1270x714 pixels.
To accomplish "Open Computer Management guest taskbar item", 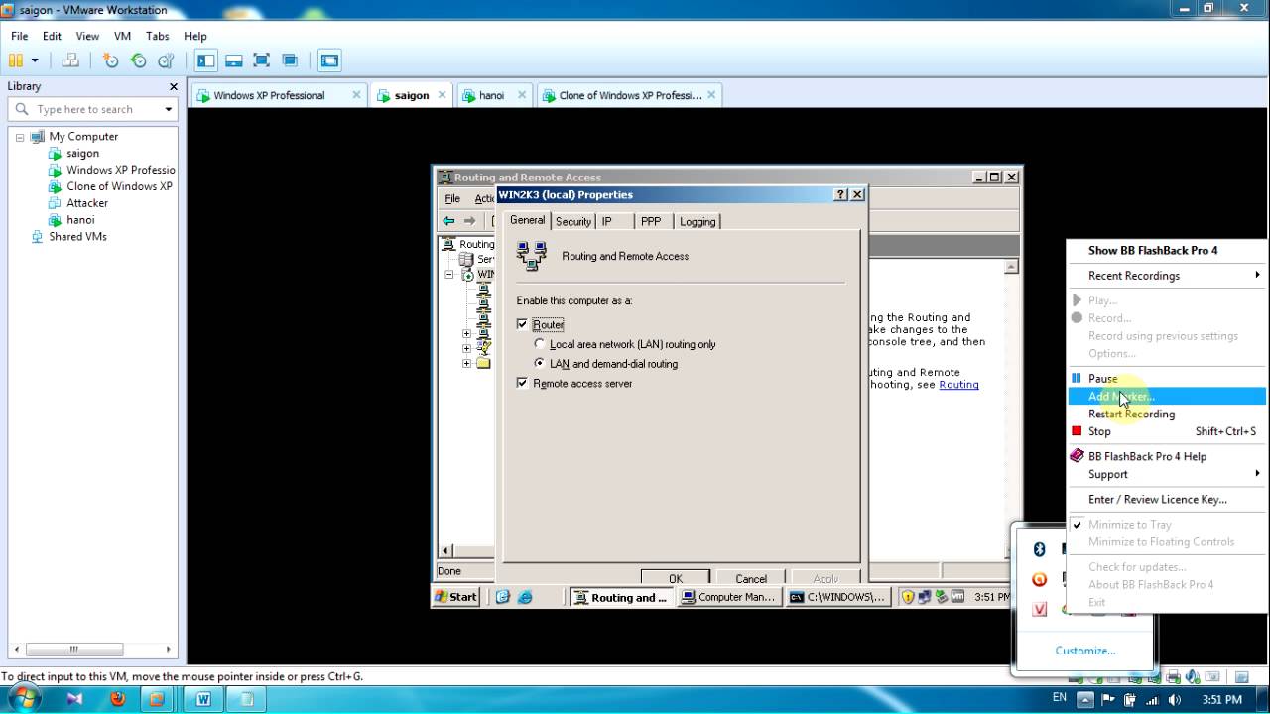I will 728,597.
